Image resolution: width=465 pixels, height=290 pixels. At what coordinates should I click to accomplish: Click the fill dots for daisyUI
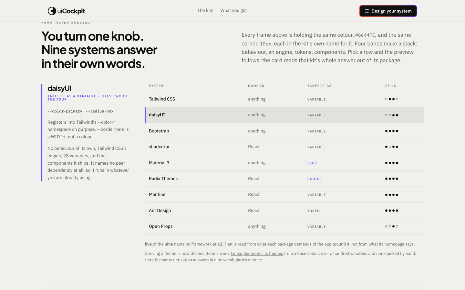[x=392, y=115]
